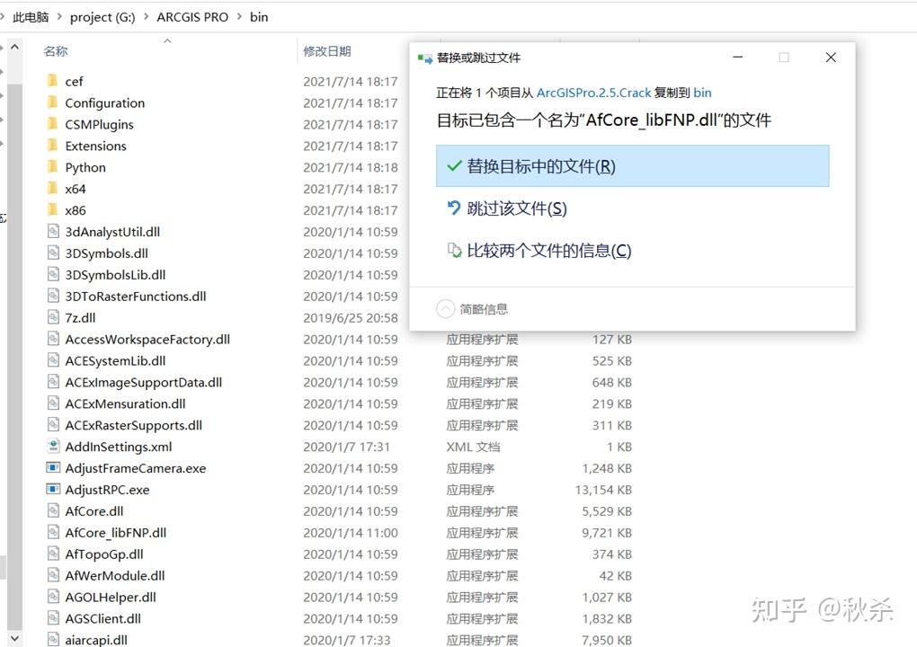917x647 pixels.
Task: Click project (G:) in the breadcrumb
Action: 102,17
